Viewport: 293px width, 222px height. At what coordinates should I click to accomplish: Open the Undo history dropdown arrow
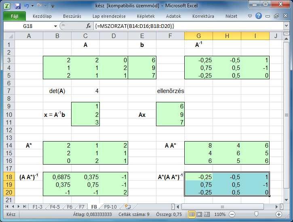tap(32, 6)
